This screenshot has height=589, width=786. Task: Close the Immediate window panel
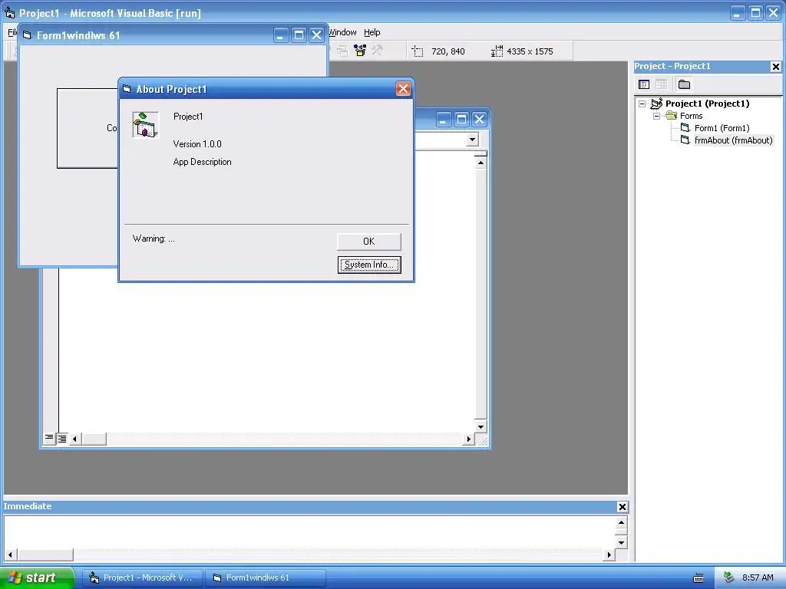click(x=622, y=507)
